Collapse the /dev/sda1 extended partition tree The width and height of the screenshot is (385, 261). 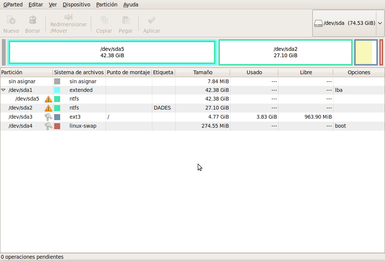(x=3, y=90)
